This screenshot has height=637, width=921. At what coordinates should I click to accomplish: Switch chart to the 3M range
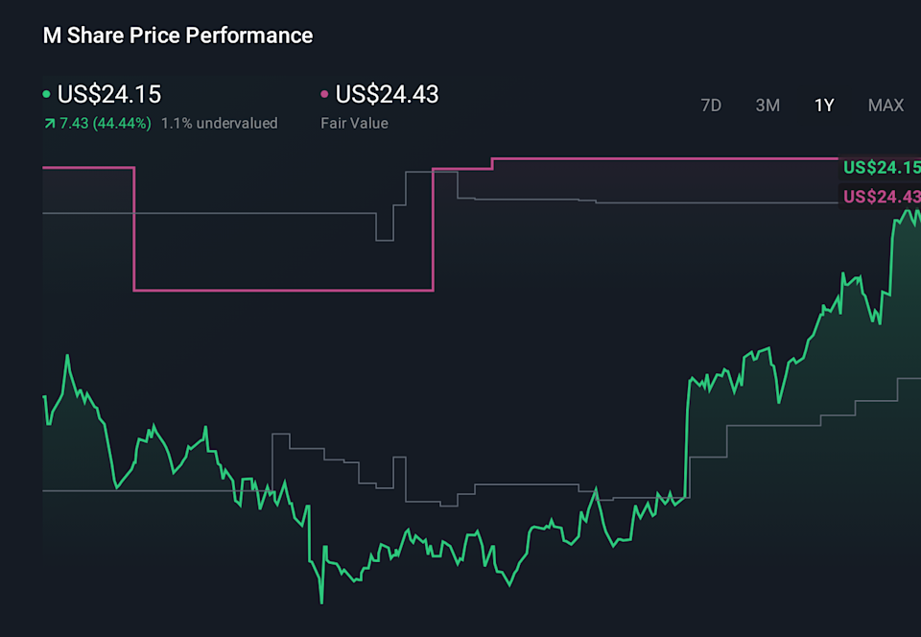pos(767,106)
